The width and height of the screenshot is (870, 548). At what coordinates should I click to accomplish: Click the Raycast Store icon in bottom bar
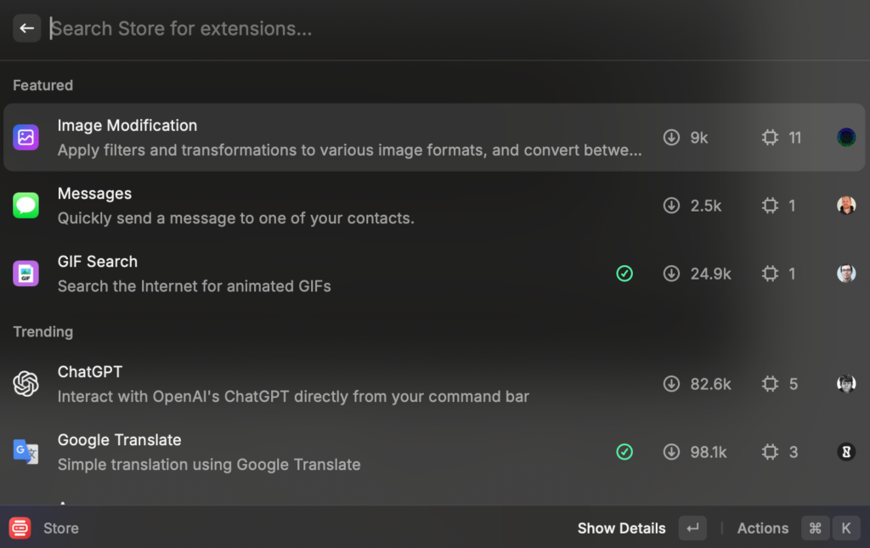[20, 528]
